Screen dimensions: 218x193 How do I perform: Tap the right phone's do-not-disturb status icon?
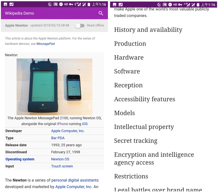170,5
